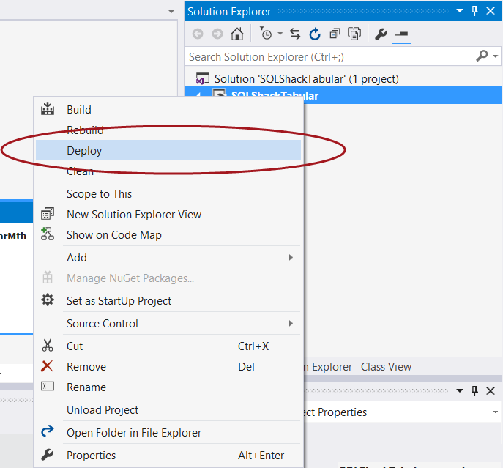Open the document tab list dropdown arrow
The width and height of the screenshot is (503, 468).
pyautogui.click(x=171, y=11)
